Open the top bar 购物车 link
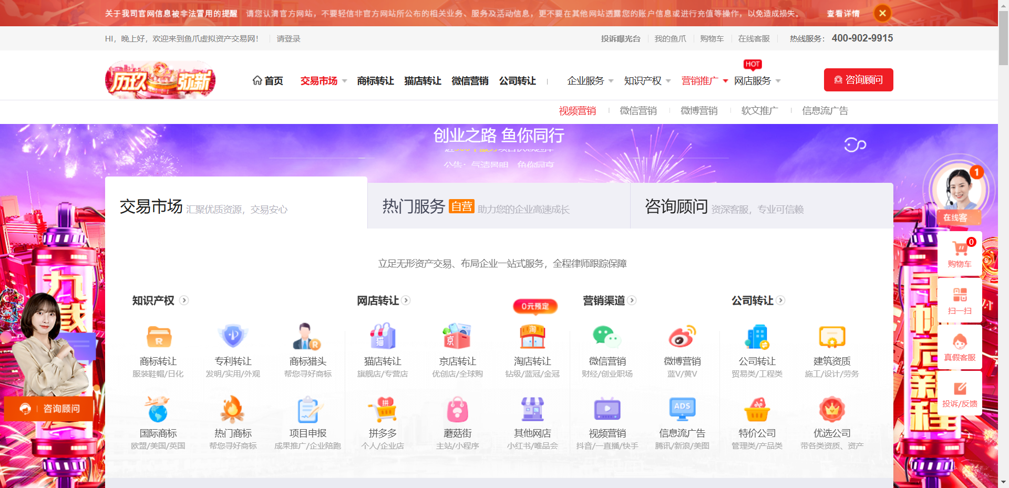The image size is (1009, 488). [x=712, y=39]
